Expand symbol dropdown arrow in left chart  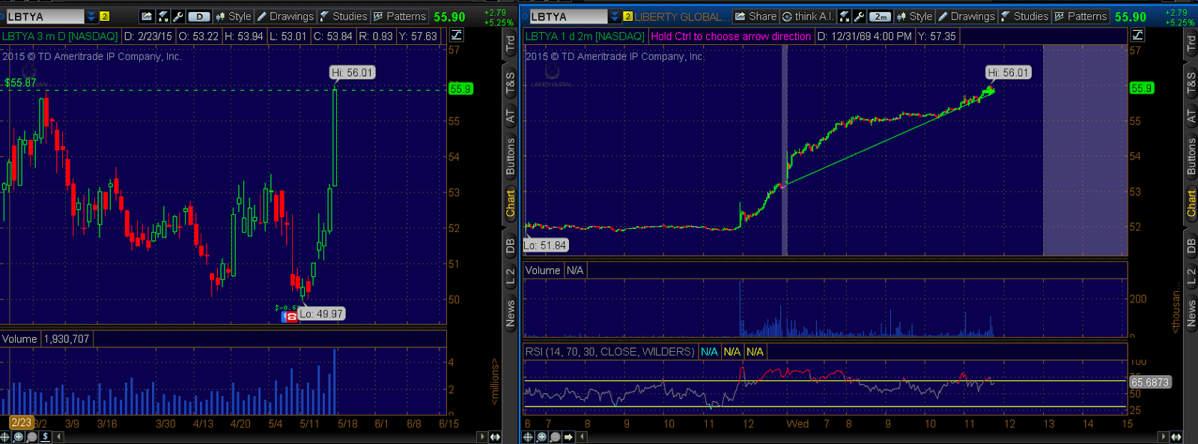pos(91,16)
